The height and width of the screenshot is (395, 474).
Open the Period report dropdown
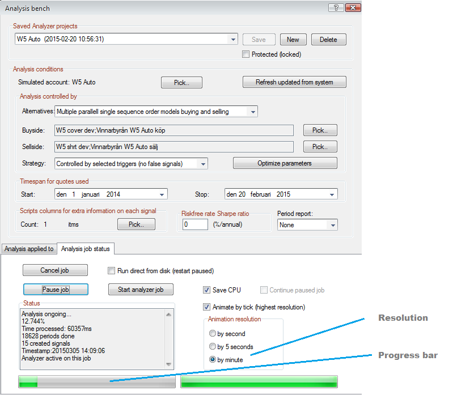(333, 225)
